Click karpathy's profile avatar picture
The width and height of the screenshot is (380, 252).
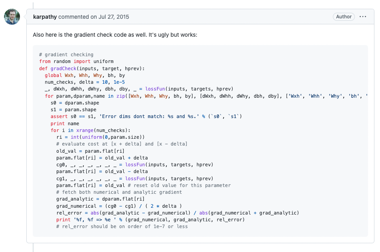tap(12, 17)
